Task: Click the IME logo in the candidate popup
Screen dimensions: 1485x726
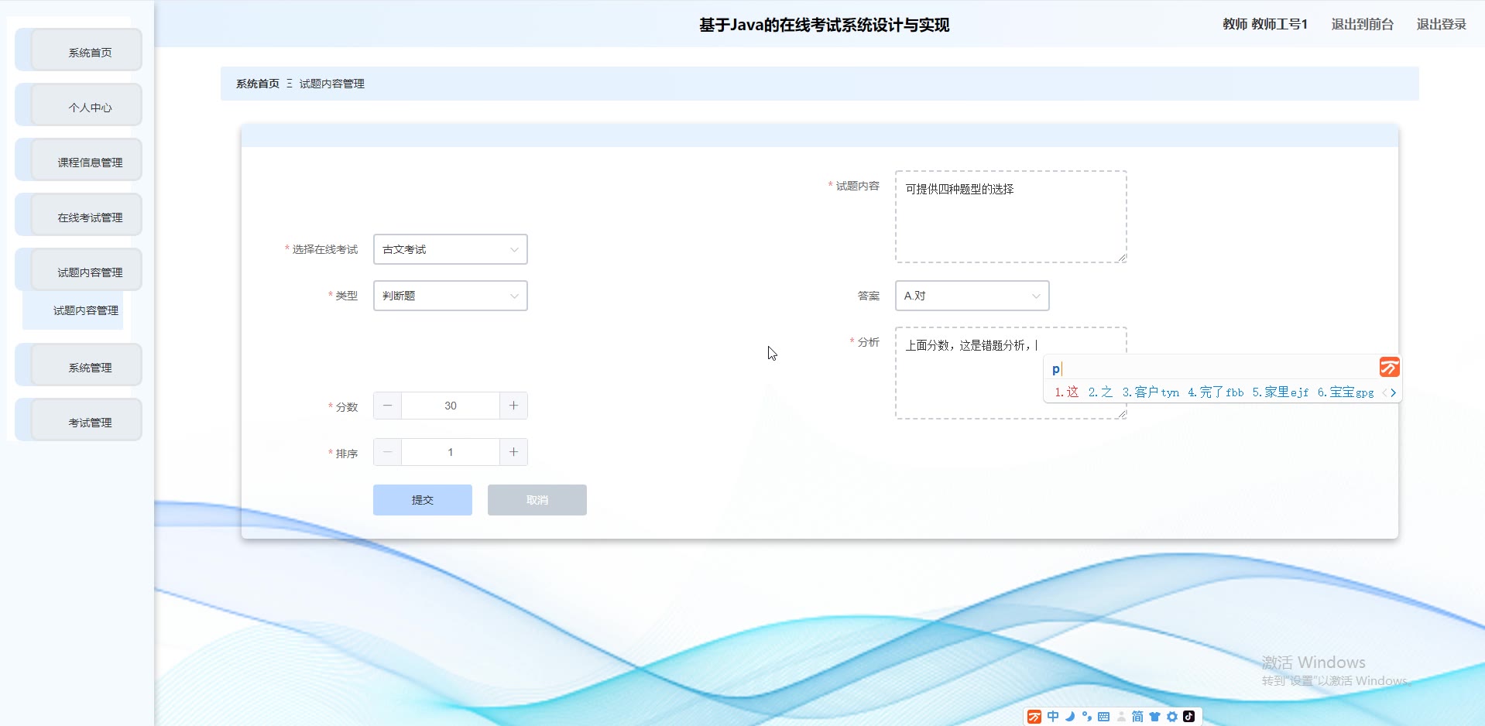Action: tap(1389, 367)
